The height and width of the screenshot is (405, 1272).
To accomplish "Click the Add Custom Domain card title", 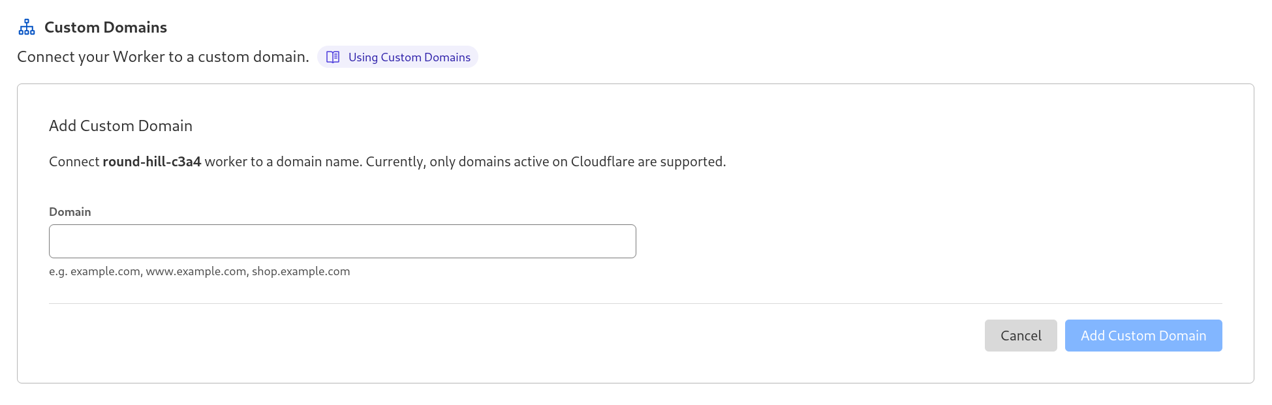I will pos(120,125).
